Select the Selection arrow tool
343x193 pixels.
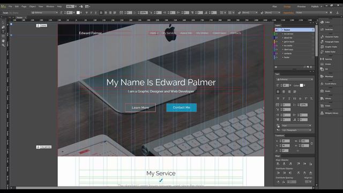[x=3, y=23]
